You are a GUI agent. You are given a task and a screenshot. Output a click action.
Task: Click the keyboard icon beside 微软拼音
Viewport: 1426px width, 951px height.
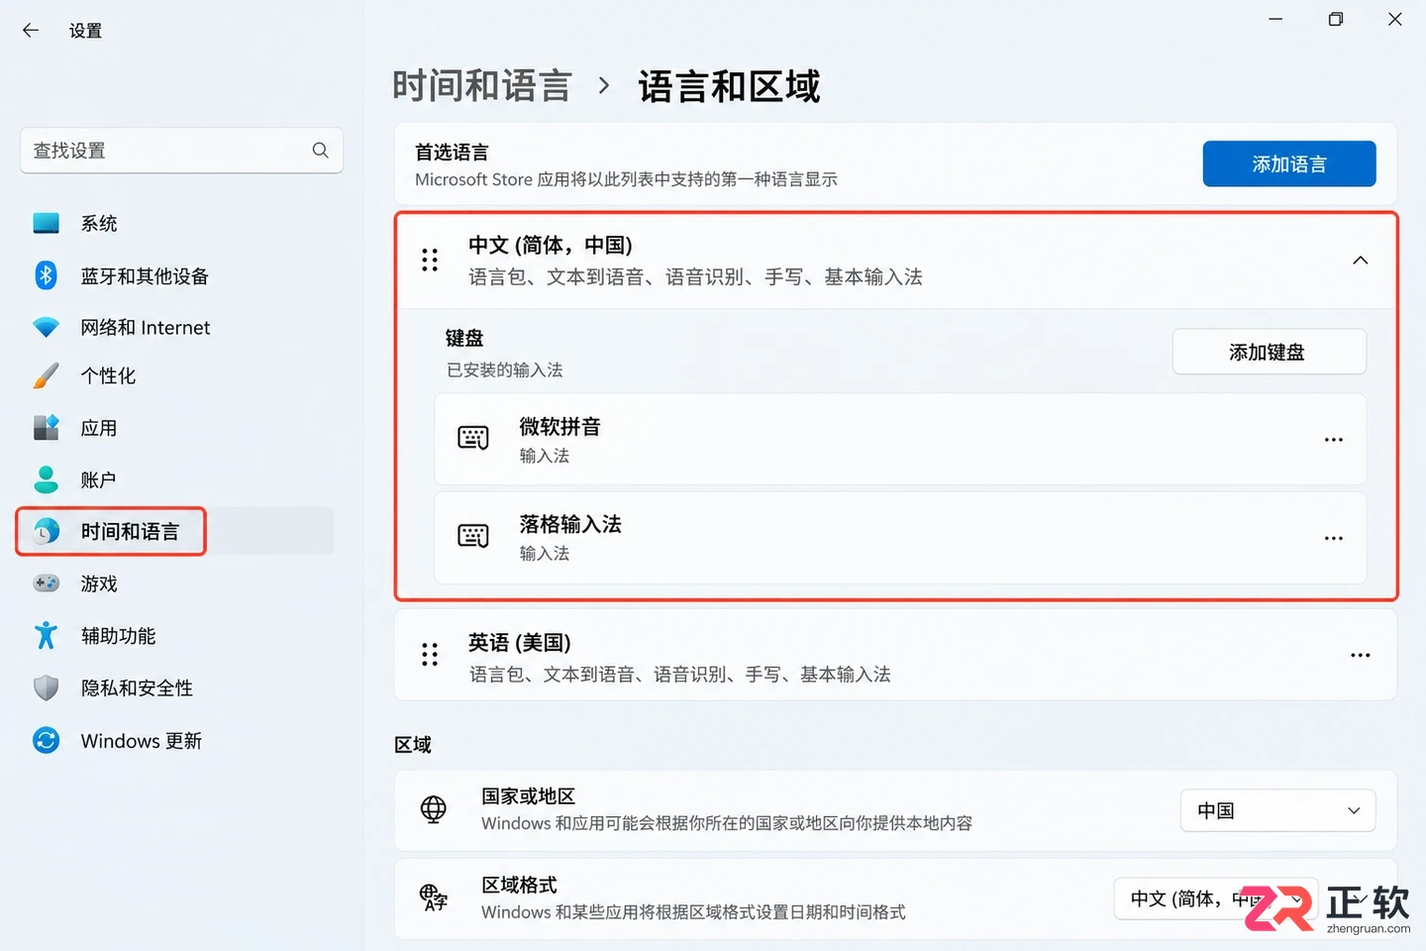tap(473, 438)
